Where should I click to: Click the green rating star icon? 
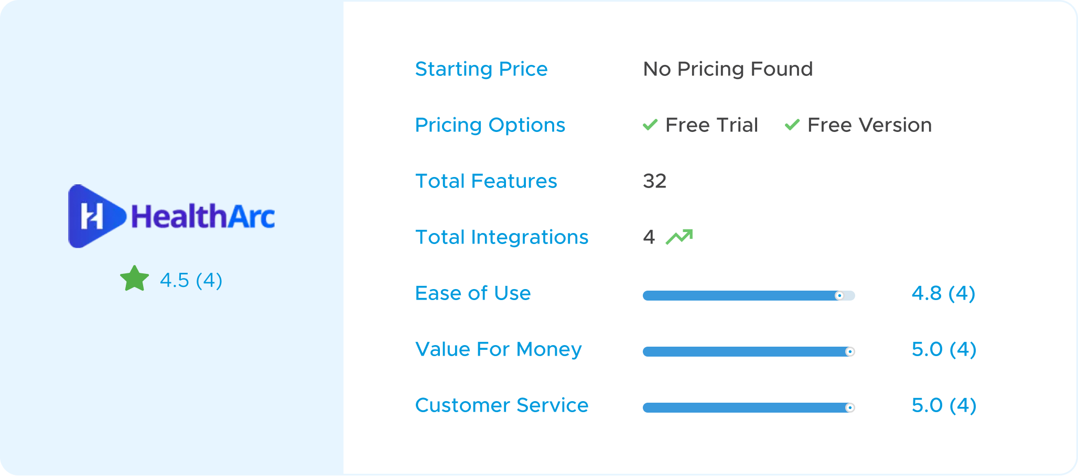pyautogui.click(x=135, y=279)
